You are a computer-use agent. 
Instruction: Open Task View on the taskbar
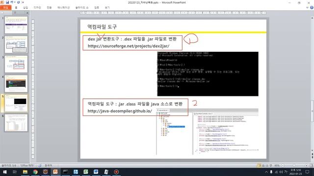pyautogui.click(x=14, y=172)
